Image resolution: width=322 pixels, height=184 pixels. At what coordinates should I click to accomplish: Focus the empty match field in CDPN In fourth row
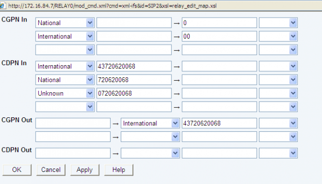[134, 107]
